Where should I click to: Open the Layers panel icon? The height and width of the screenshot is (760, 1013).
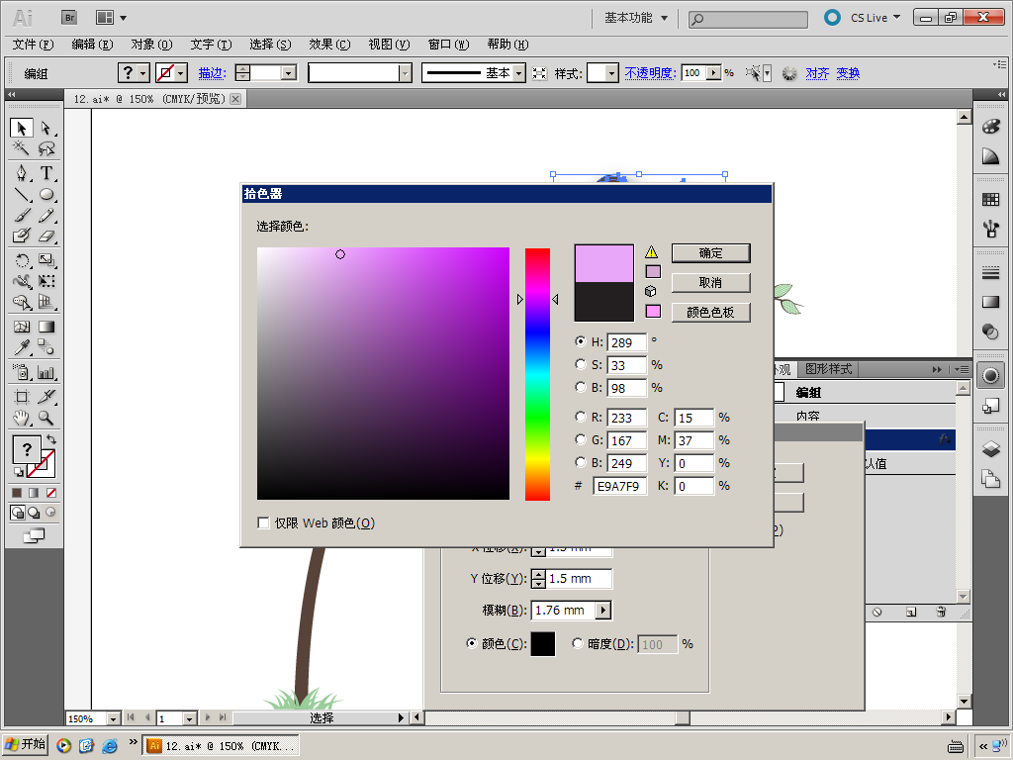[990, 449]
